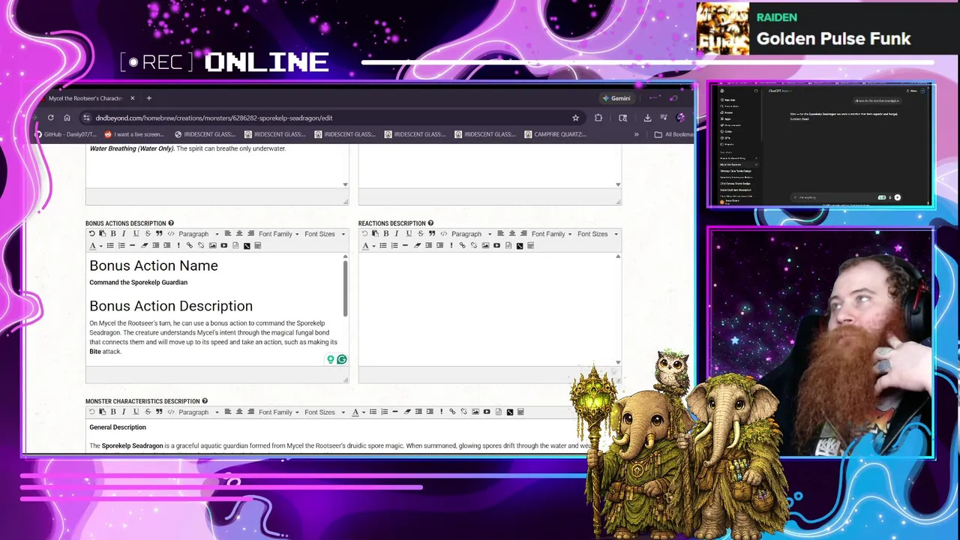Click Bonus Actions editor vertical scrollbar
960x540 pixels.
point(345,289)
